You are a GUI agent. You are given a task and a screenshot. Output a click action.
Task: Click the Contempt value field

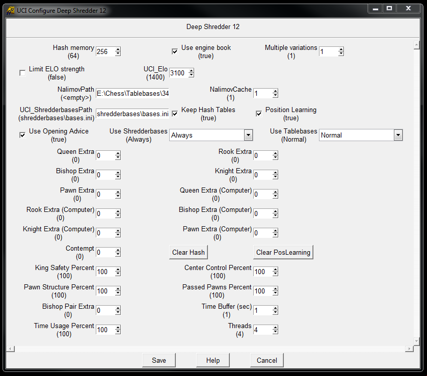point(105,252)
